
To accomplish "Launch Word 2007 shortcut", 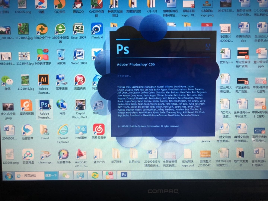I will tap(79, 57).
